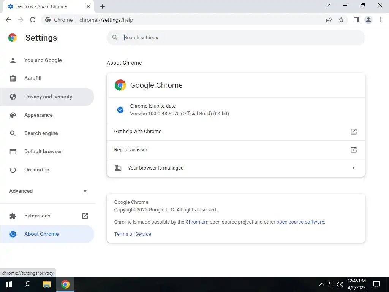Open the open source software link
The width and height of the screenshot is (389, 292).
[300, 222]
